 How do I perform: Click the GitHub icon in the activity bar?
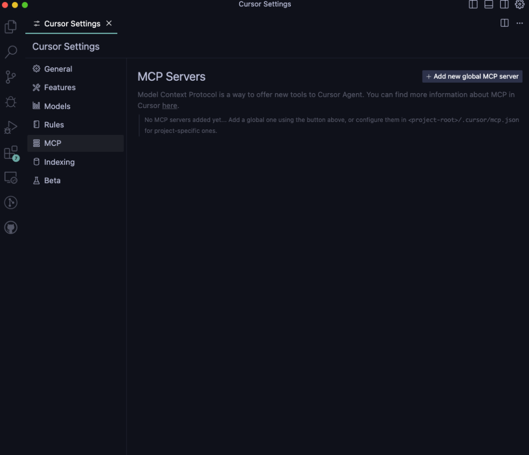10,227
